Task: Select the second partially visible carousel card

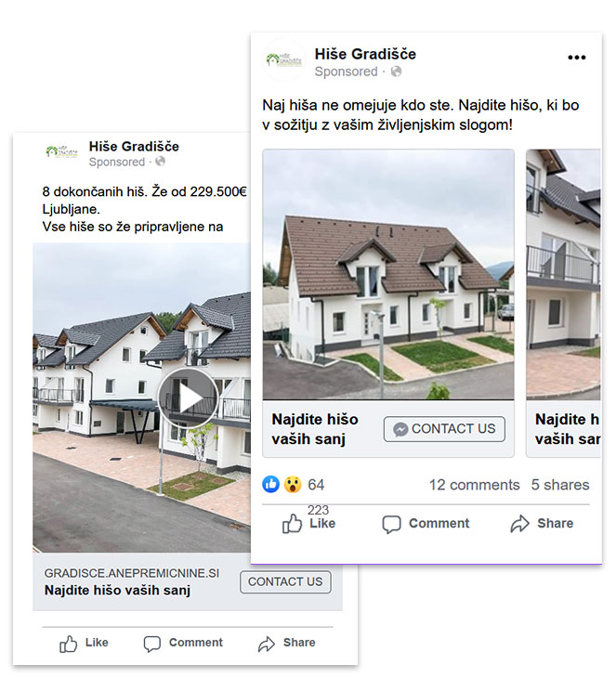Action: 563,303
